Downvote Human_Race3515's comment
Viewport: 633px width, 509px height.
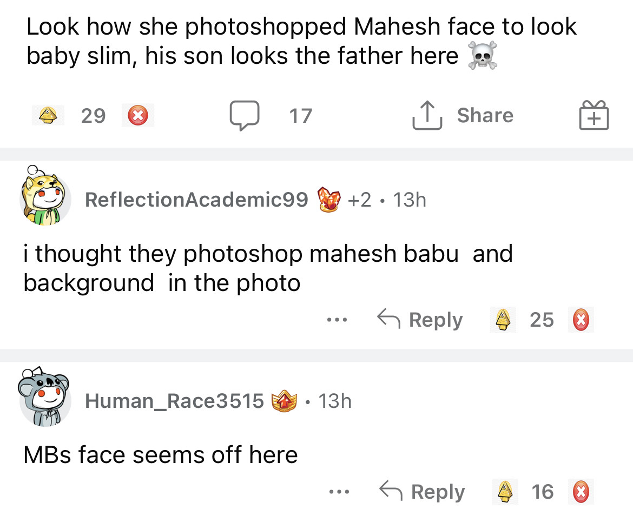tap(581, 492)
